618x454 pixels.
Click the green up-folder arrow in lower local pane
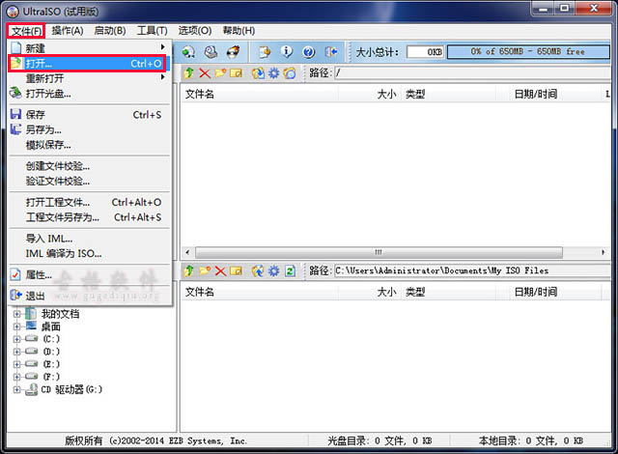(189, 270)
